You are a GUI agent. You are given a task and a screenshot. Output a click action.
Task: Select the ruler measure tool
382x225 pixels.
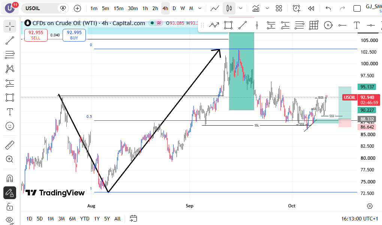[10, 145]
